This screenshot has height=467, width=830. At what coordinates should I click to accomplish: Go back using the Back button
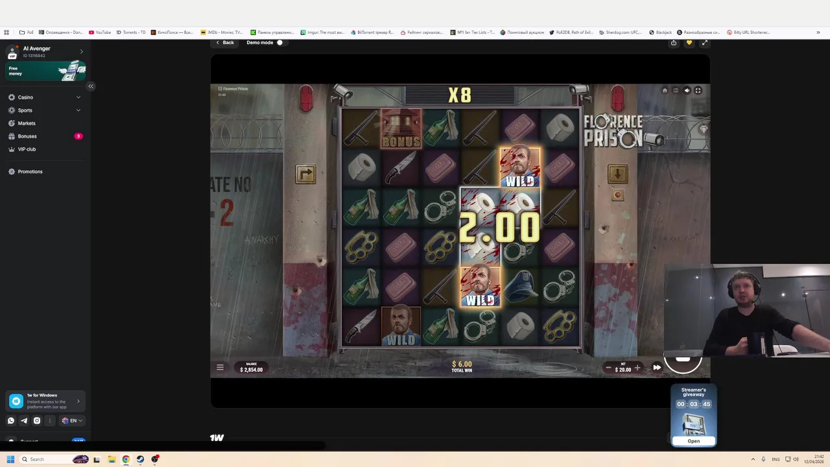[x=225, y=43]
